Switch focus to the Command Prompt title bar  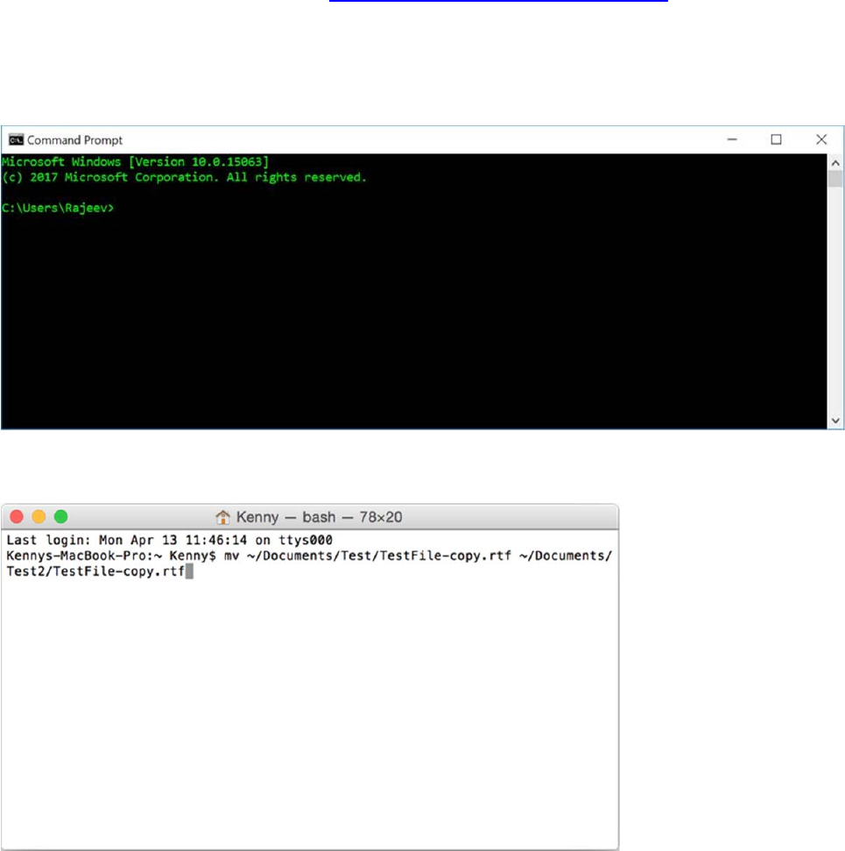click(x=394, y=139)
